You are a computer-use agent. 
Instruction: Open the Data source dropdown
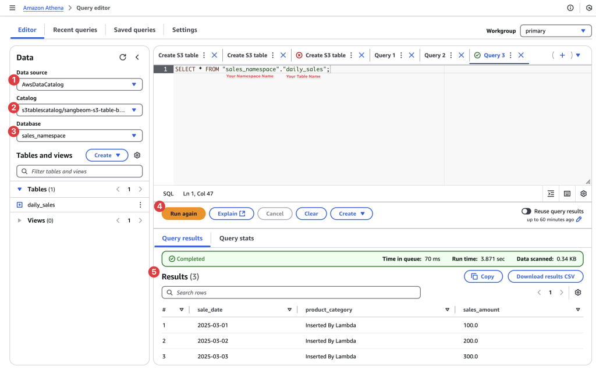pyautogui.click(x=79, y=84)
